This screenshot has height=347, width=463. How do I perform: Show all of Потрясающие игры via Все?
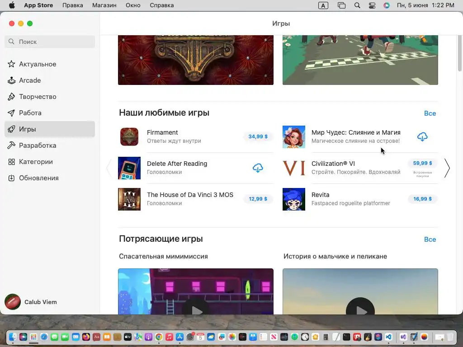click(430, 239)
